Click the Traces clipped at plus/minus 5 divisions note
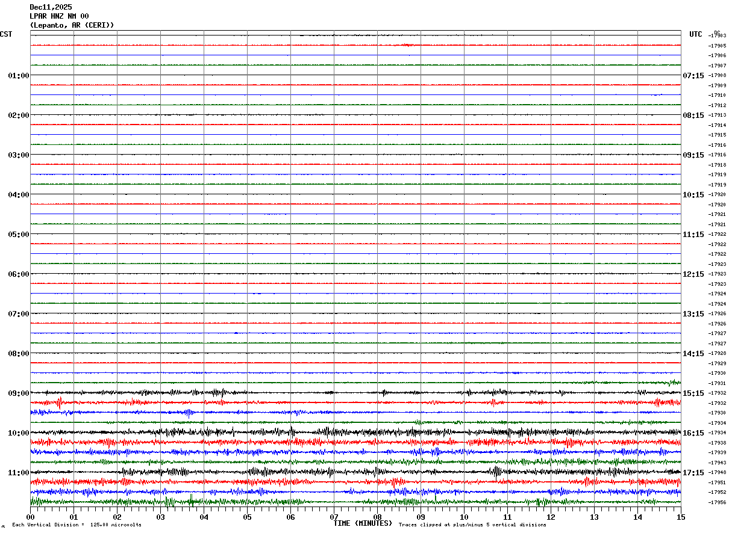This screenshot has height=533, width=729. 472,525
